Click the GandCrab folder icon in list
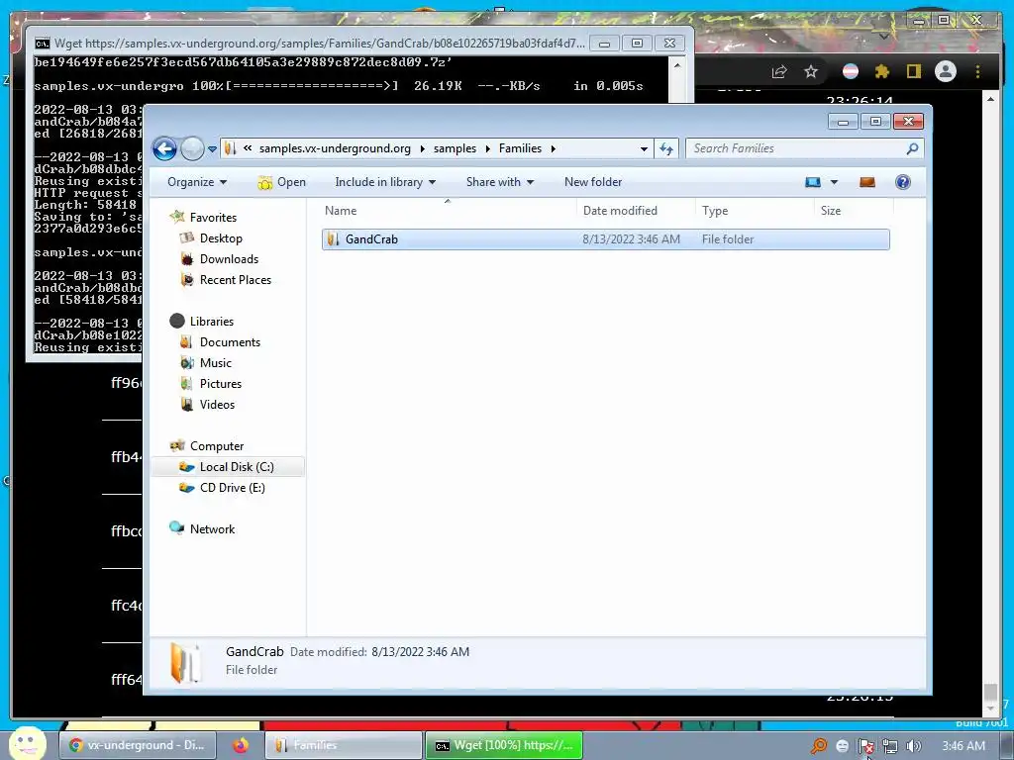This screenshot has width=1014, height=760. coord(333,239)
